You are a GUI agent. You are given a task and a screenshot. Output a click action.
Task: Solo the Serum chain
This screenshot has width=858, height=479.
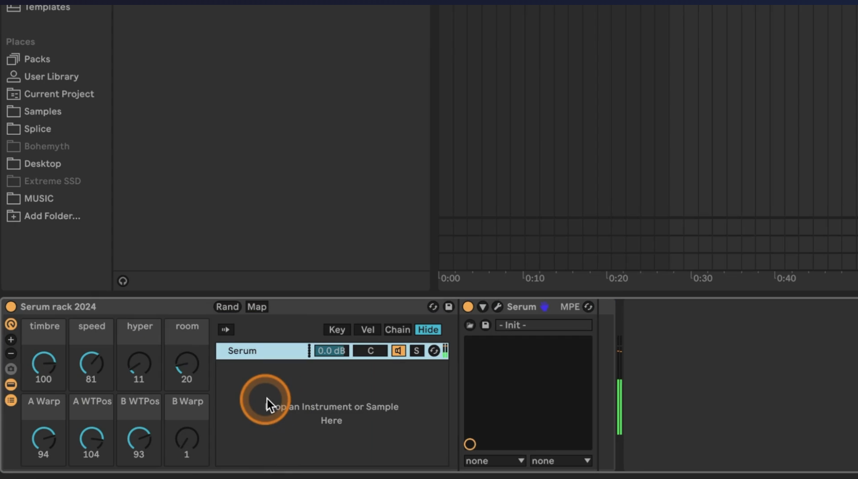(x=417, y=351)
